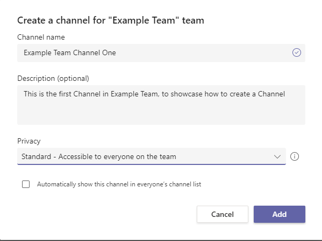The width and height of the screenshot is (322, 241).
Task: Enable automatically show channel checkbox
Action: pyautogui.click(x=26, y=184)
